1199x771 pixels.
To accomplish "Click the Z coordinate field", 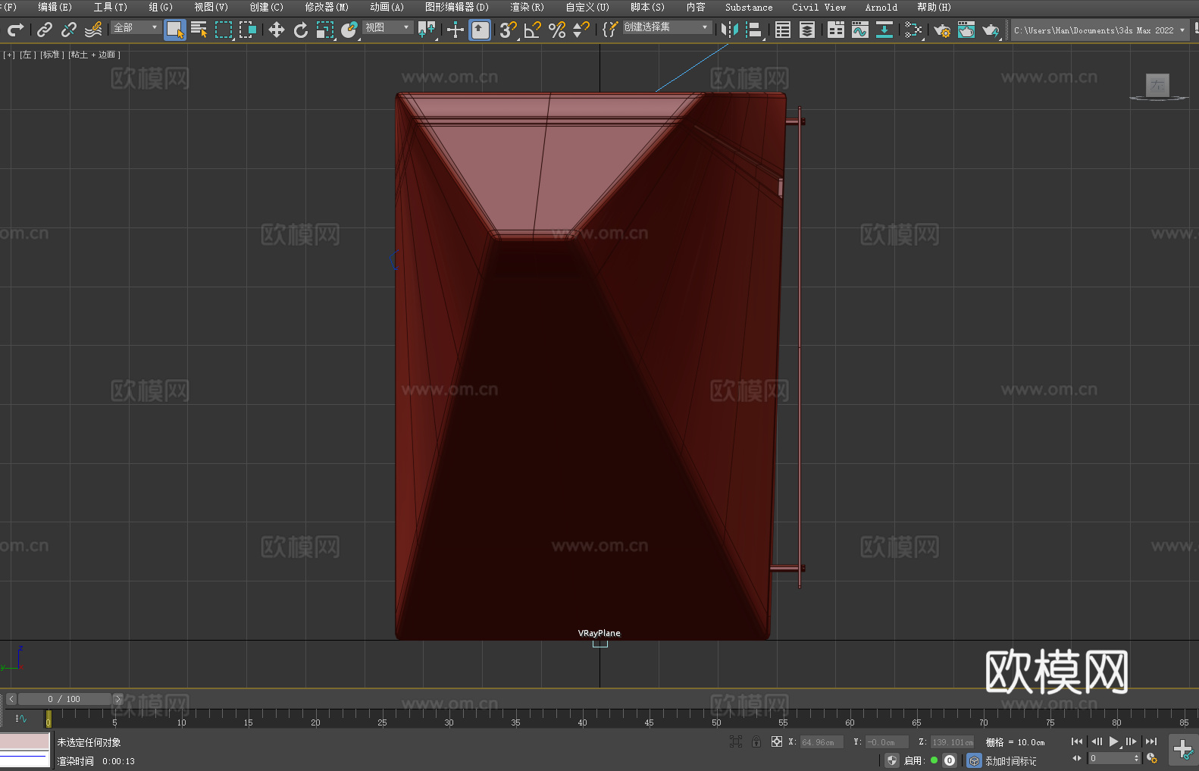I will [x=952, y=742].
